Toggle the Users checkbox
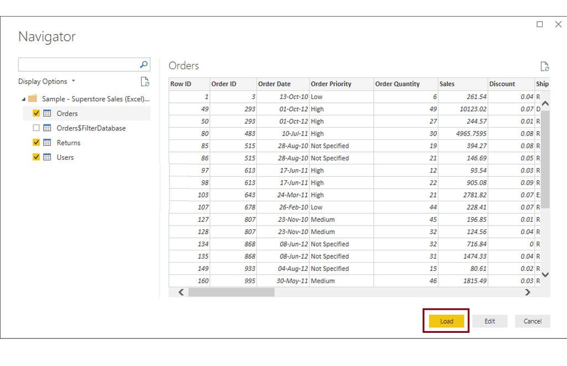The height and width of the screenshot is (366, 567). [36, 156]
